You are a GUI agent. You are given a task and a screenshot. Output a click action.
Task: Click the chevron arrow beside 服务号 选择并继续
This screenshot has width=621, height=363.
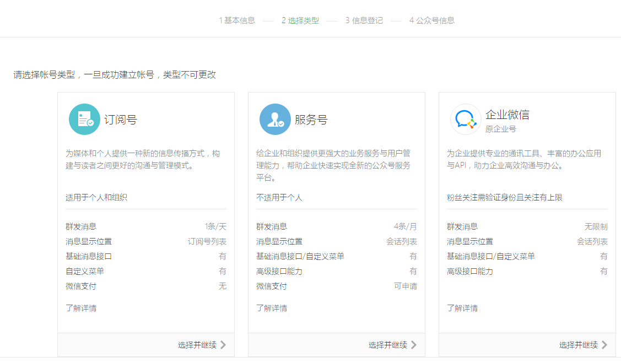[414, 345]
